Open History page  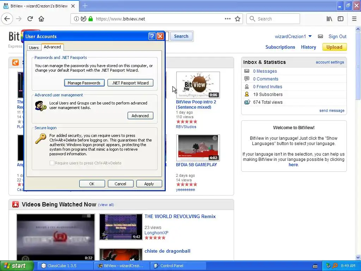point(308,47)
